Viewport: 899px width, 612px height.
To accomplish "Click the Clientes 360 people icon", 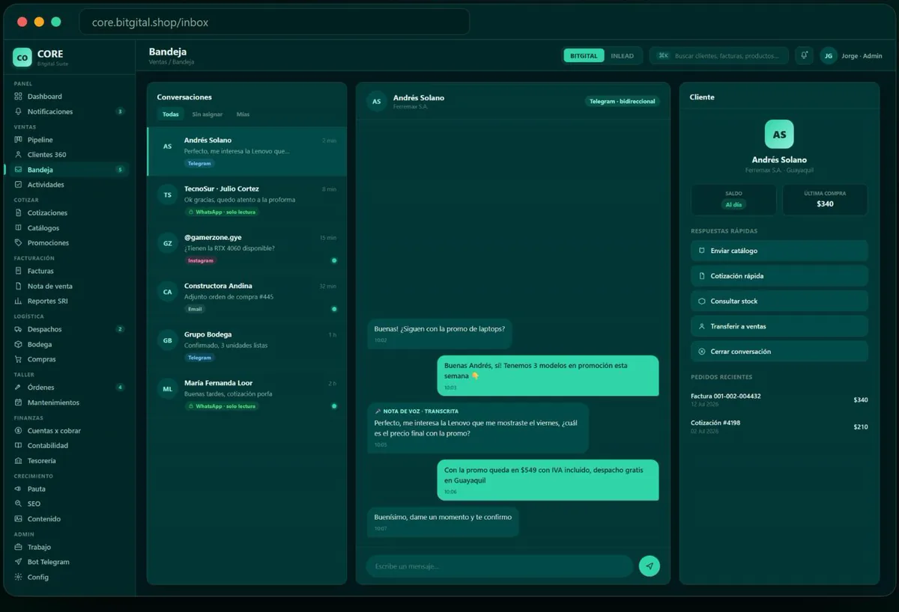I will [x=19, y=155].
